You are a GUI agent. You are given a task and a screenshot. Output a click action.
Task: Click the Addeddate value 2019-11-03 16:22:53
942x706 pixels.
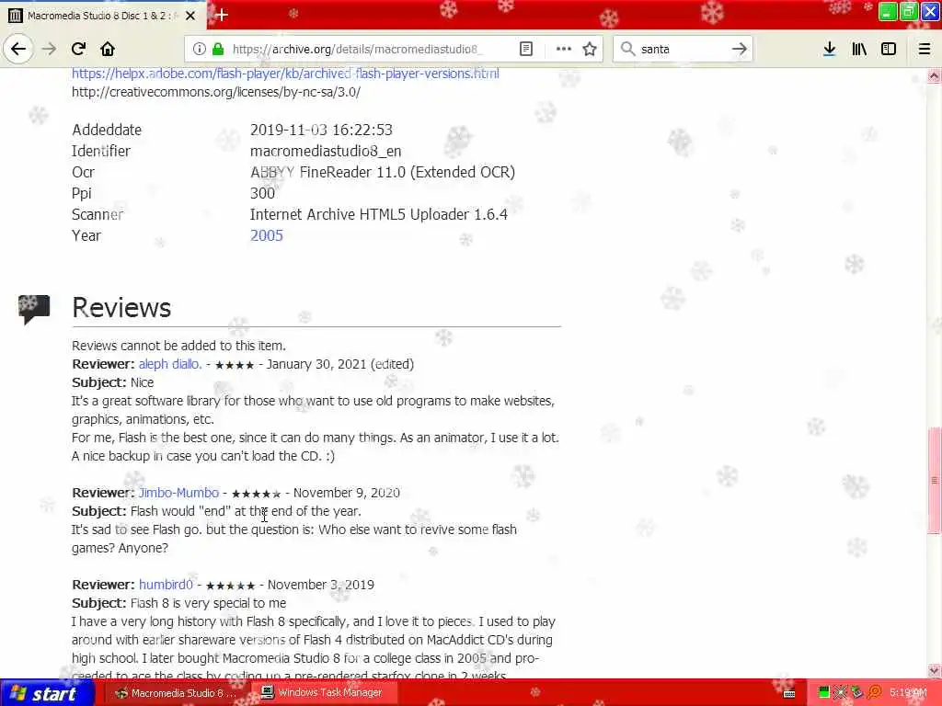321,130
